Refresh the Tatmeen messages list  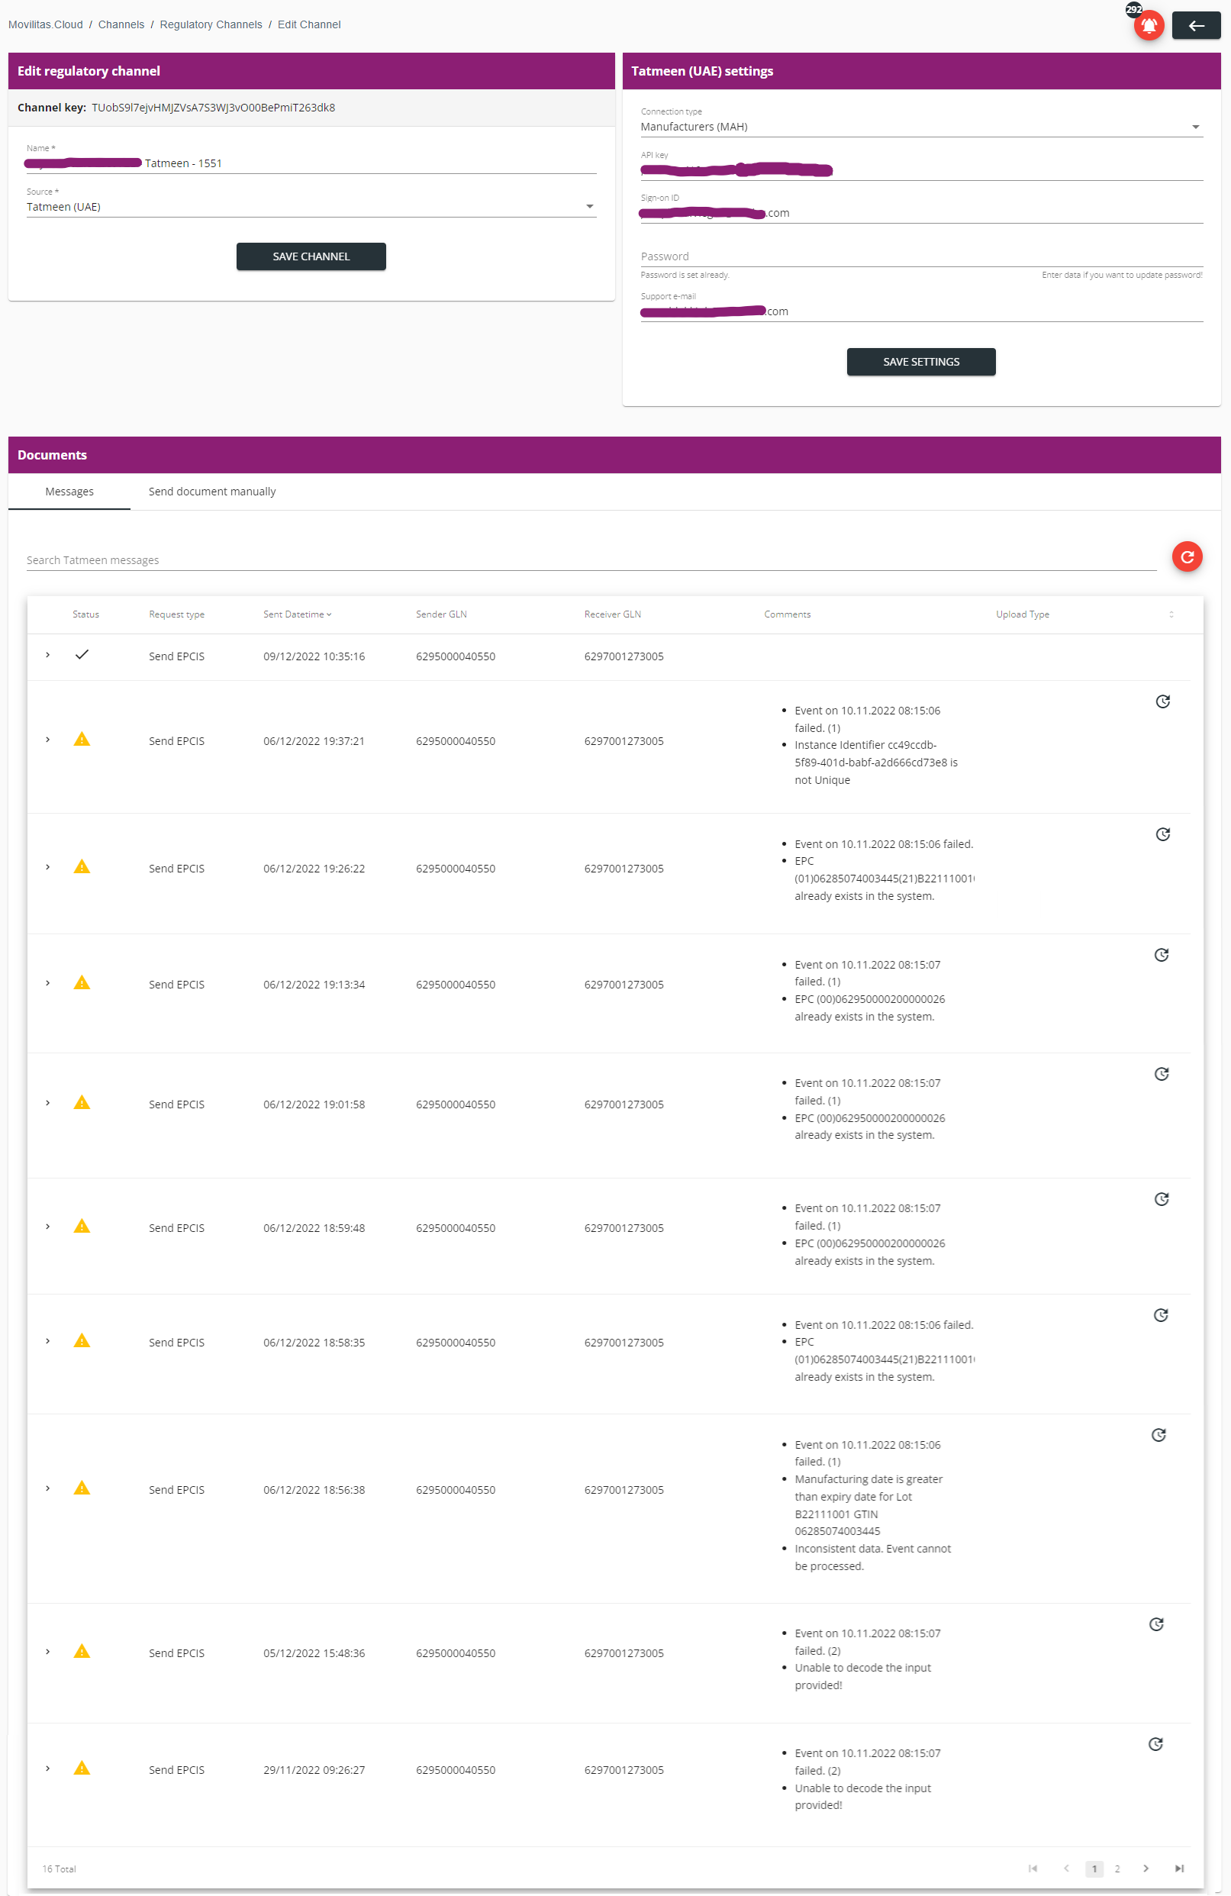(1187, 557)
